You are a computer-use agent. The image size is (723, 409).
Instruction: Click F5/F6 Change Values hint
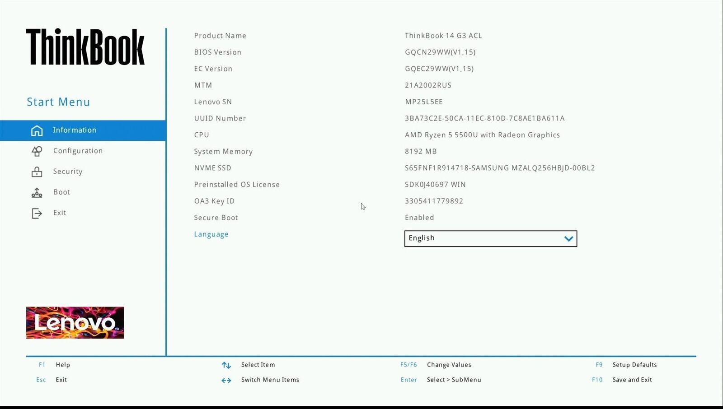click(436, 365)
